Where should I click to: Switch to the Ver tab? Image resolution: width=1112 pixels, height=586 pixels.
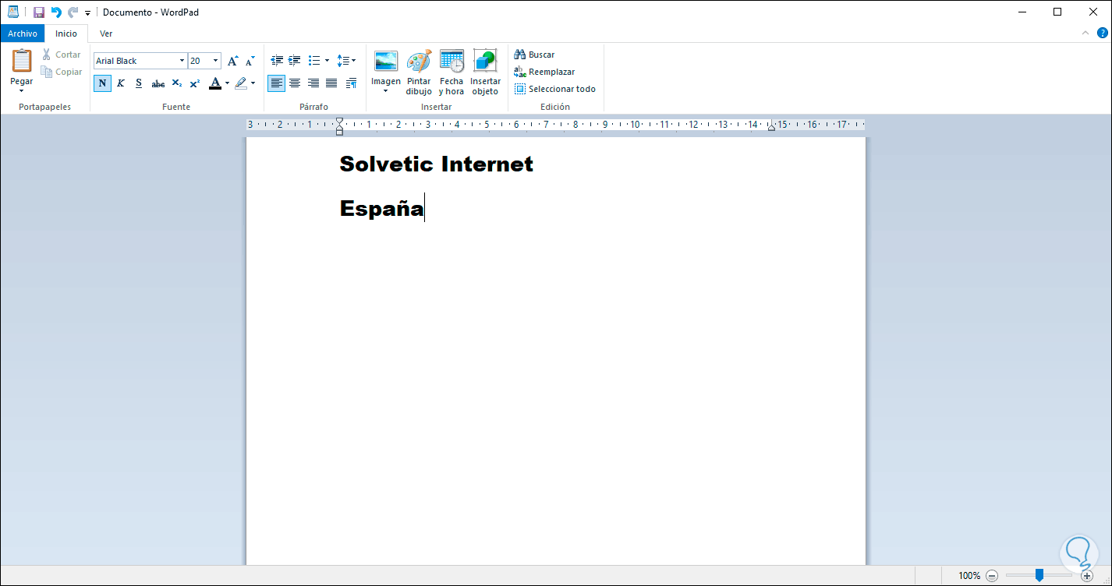point(106,34)
